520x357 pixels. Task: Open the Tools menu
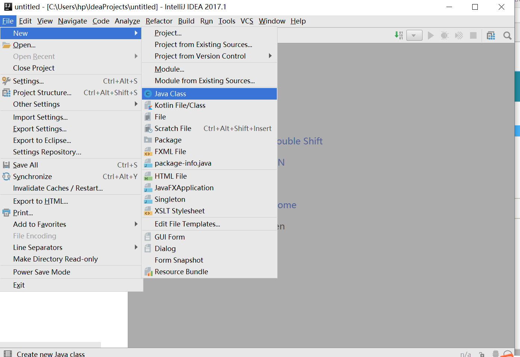[227, 21]
